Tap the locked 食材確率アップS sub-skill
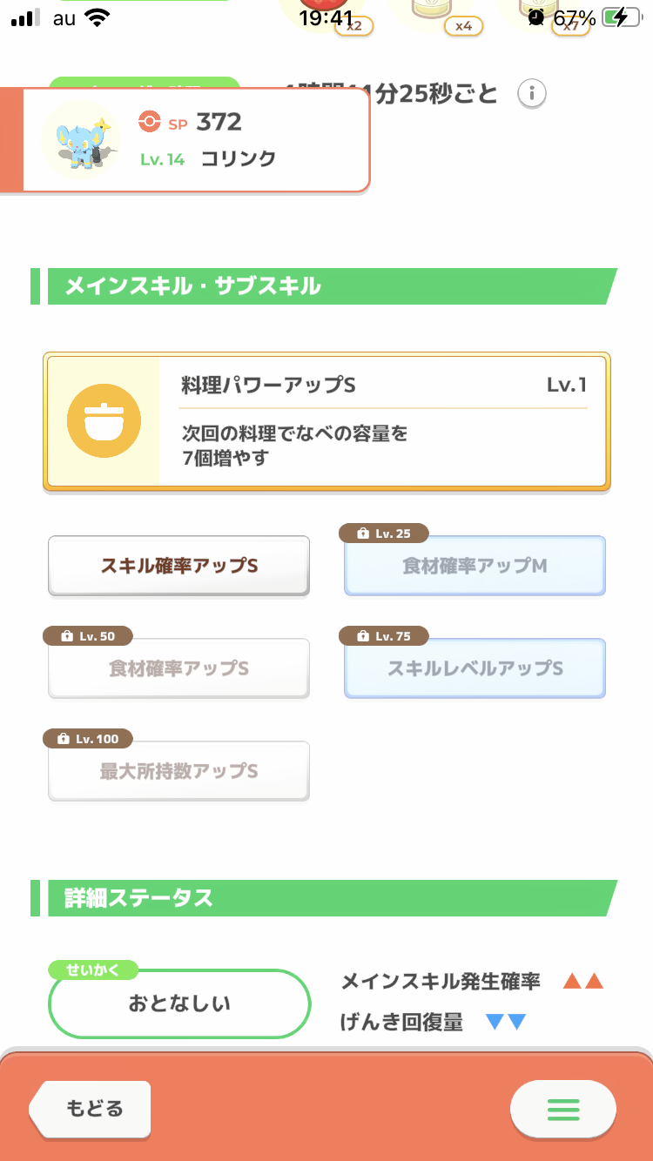The width and height of the screenshot is (653, 1161). [178, 668]
